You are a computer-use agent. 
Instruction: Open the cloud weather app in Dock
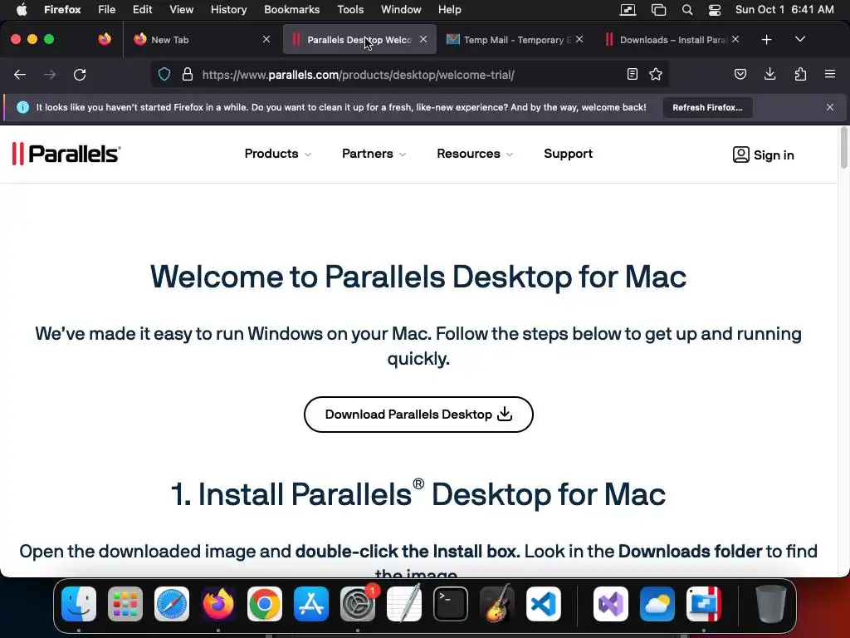(657, 604)
